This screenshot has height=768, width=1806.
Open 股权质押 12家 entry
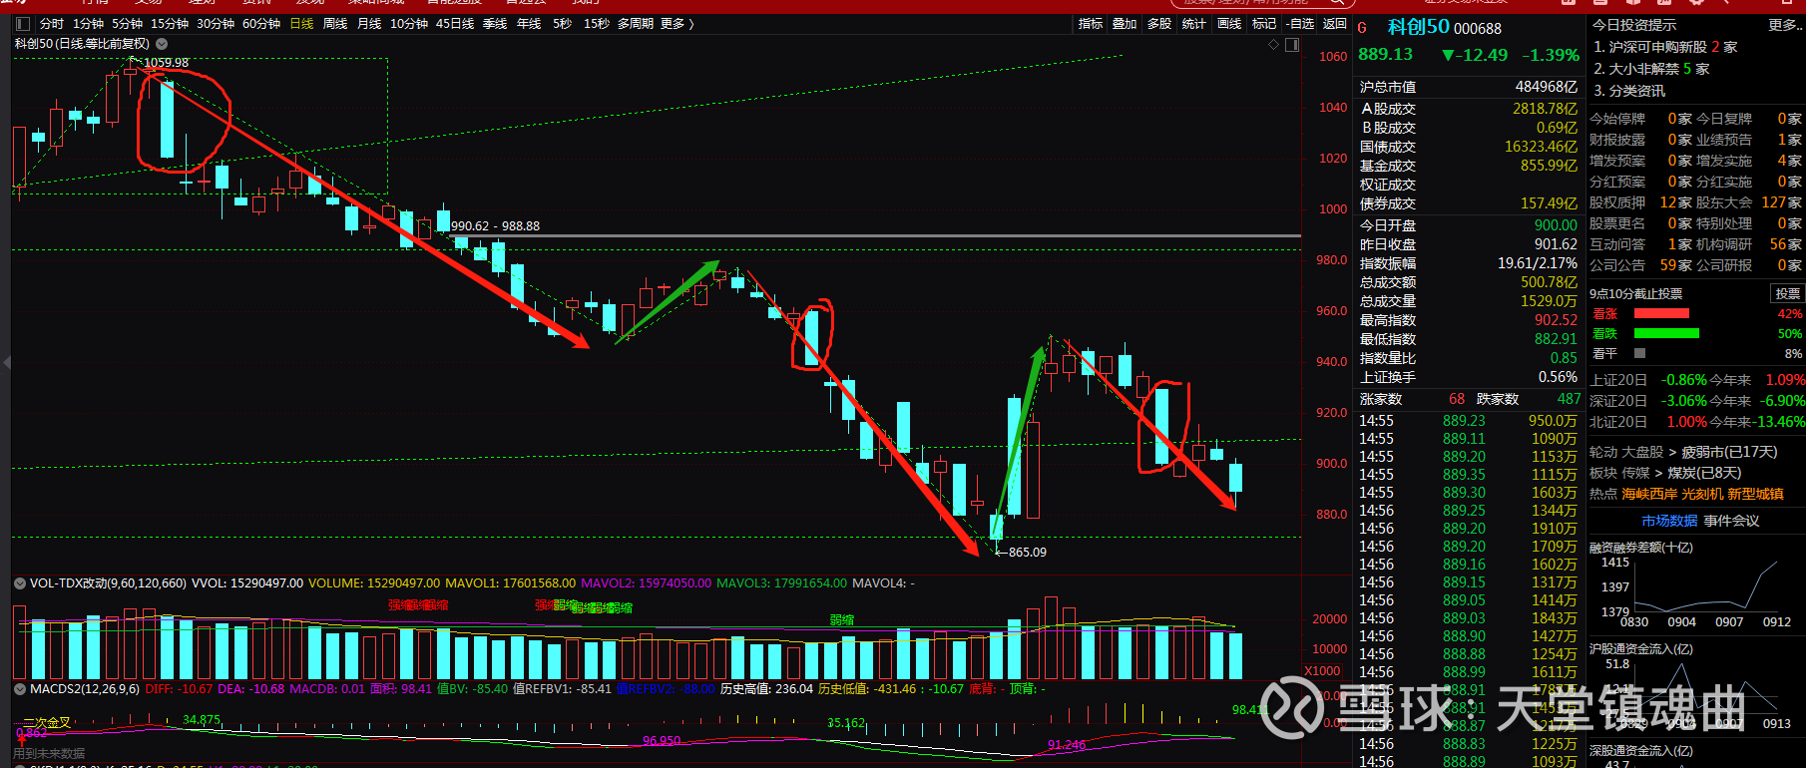(1640, 202)
